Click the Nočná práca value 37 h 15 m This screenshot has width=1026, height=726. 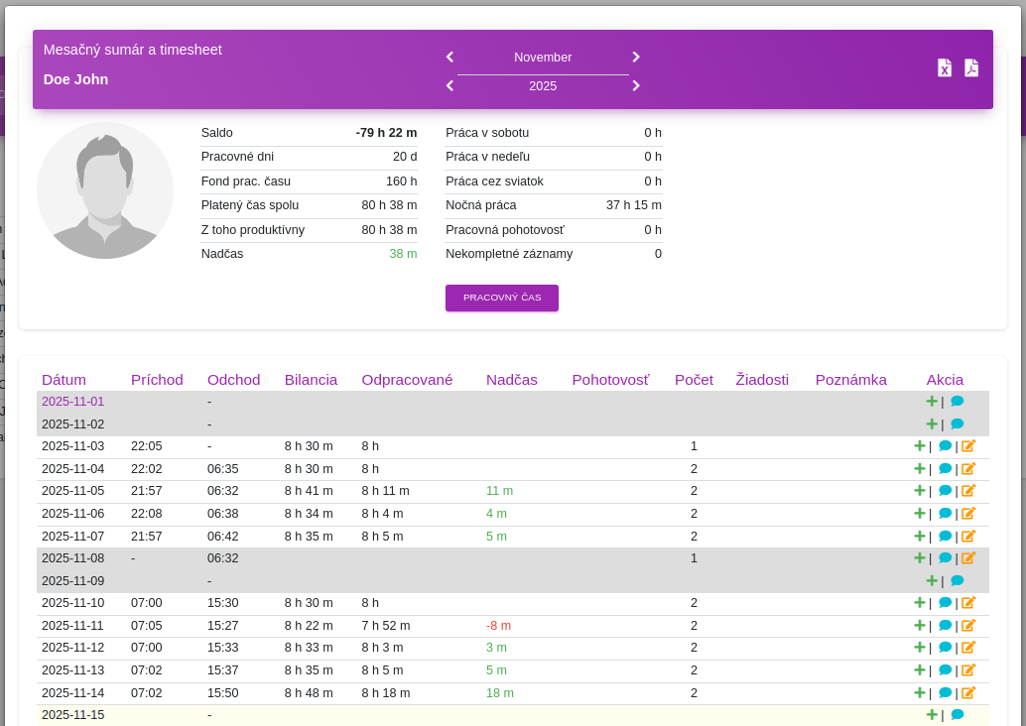pyautogui.click(x=633, y=205)
